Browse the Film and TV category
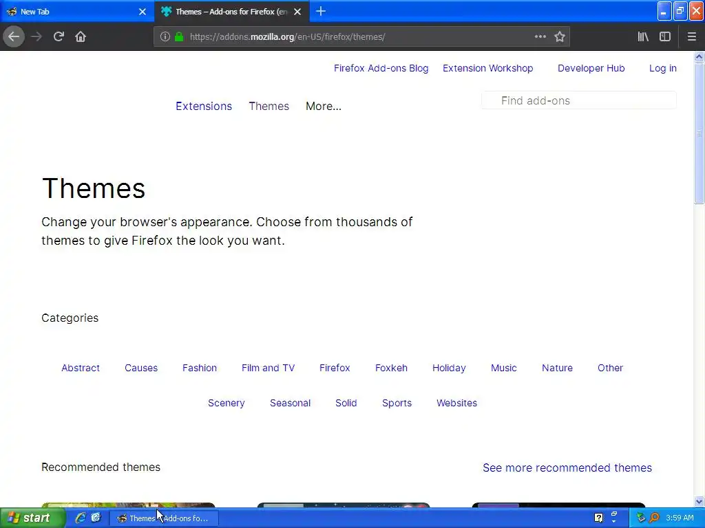This screenshot has height=528, width=705. pos(268,368)
